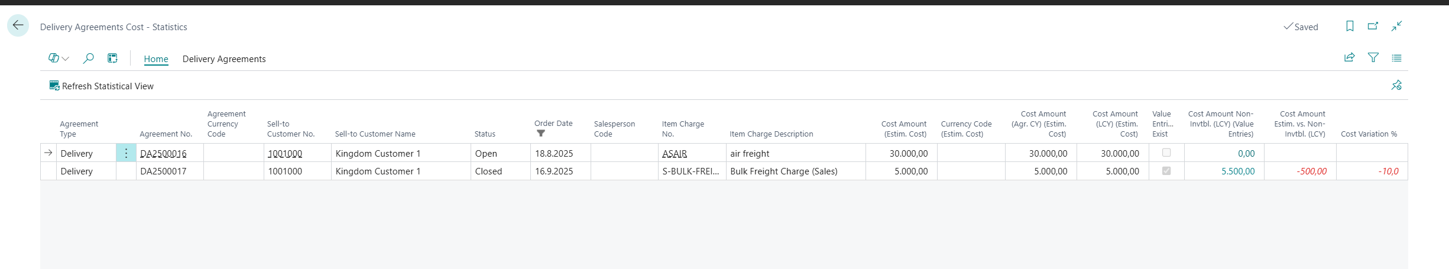Click Refresh Statistical View button
Screen dimensions: 1449x269
102,86
